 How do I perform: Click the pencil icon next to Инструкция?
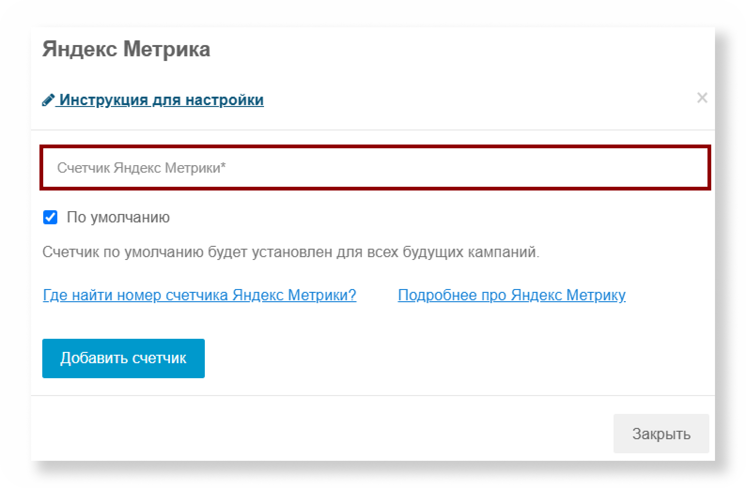pos(48,100)
